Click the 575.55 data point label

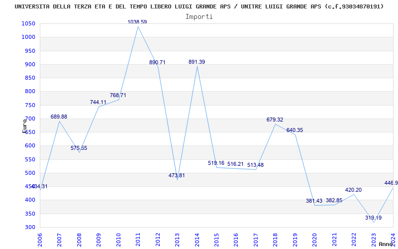coord(79,148)
